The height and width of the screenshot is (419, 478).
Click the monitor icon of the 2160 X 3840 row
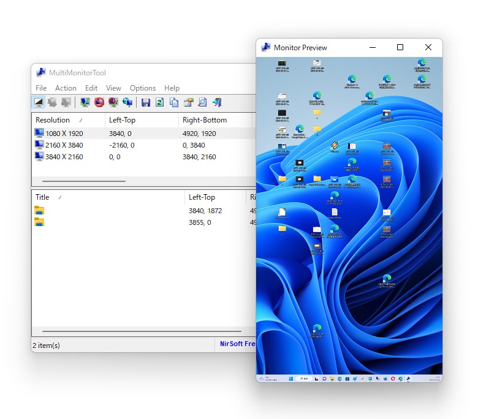tap(39, 145)
